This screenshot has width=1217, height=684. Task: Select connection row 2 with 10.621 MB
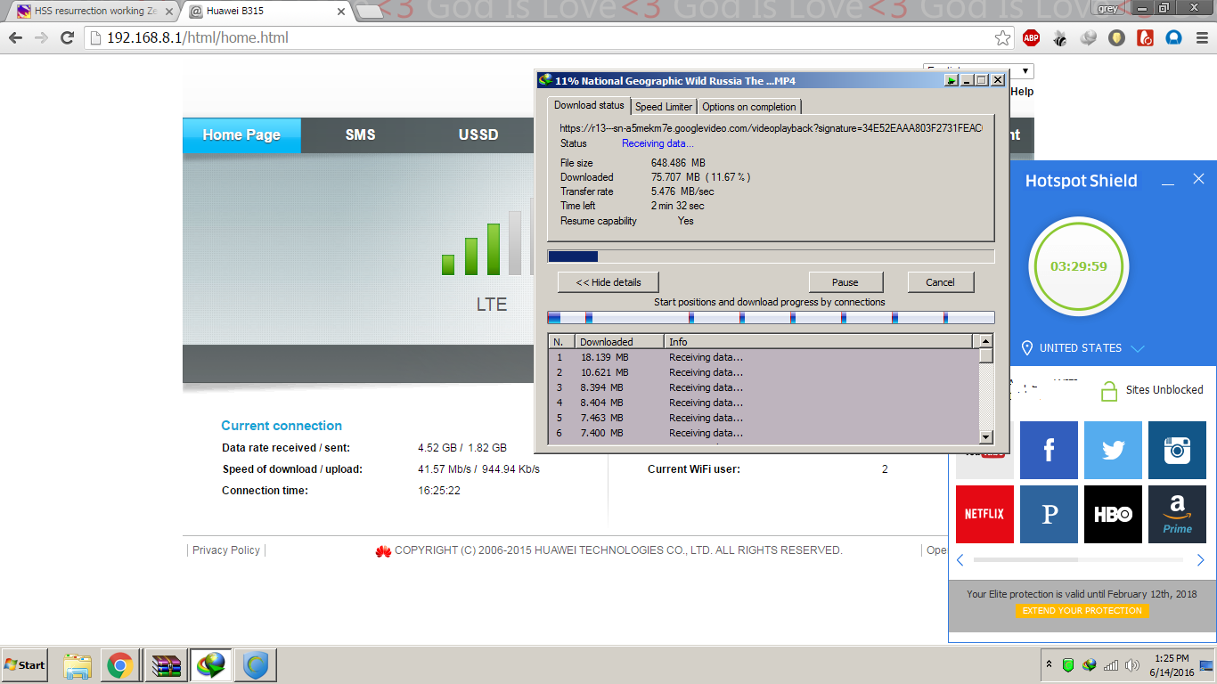(x=764, y=372)
